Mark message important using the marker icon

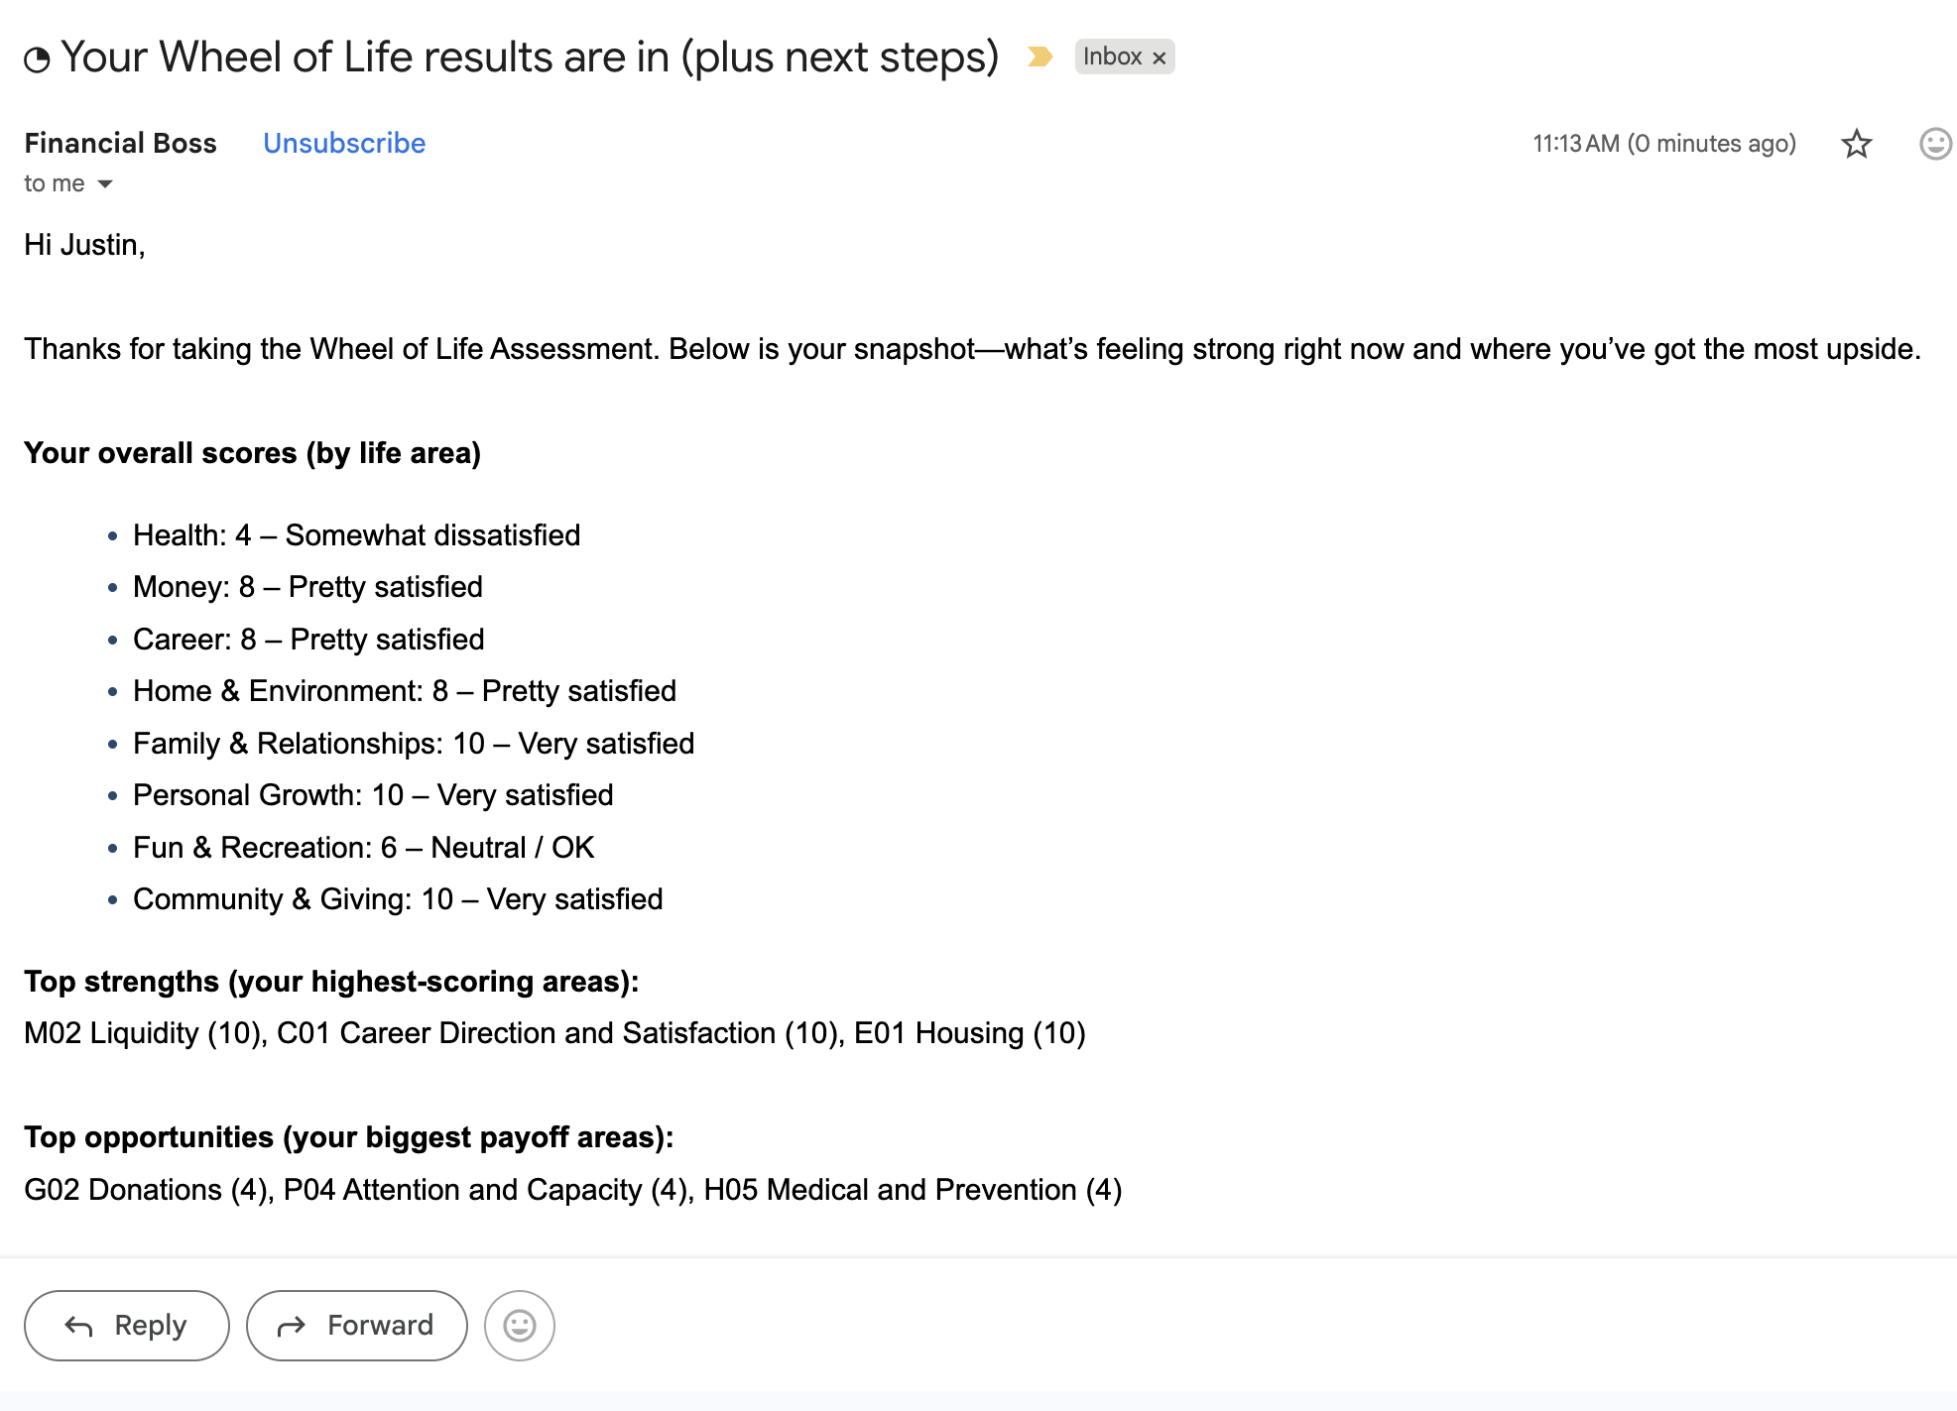click(x=1040, y=57)
